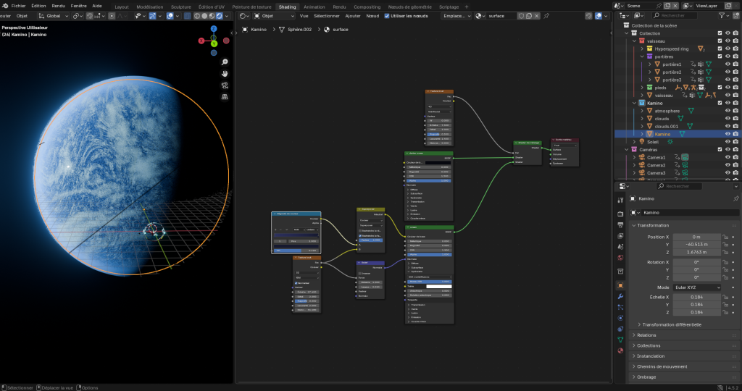This screenshot has height=391, width=742.
Task: Open the Material properties tab icon
Action: tap(620, 350)
